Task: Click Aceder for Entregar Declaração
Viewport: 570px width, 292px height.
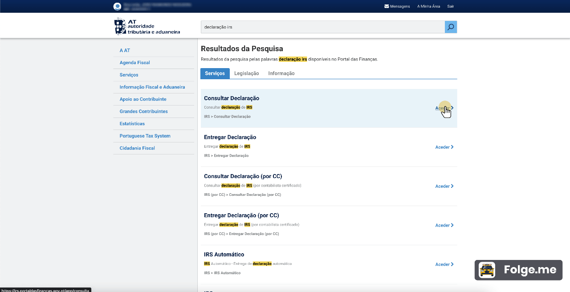Action: pyautogui.click(x=444, y=147)
